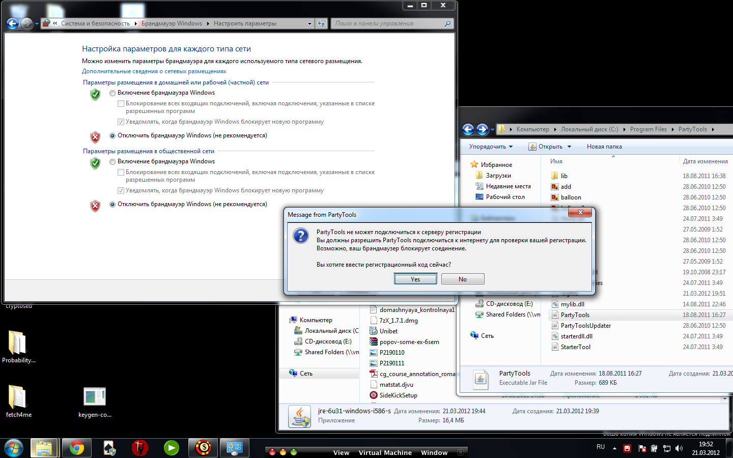Open 'Загрузки' in PartyTools explorer sidebar
The image size is (733, 458).
click(493, 176)
